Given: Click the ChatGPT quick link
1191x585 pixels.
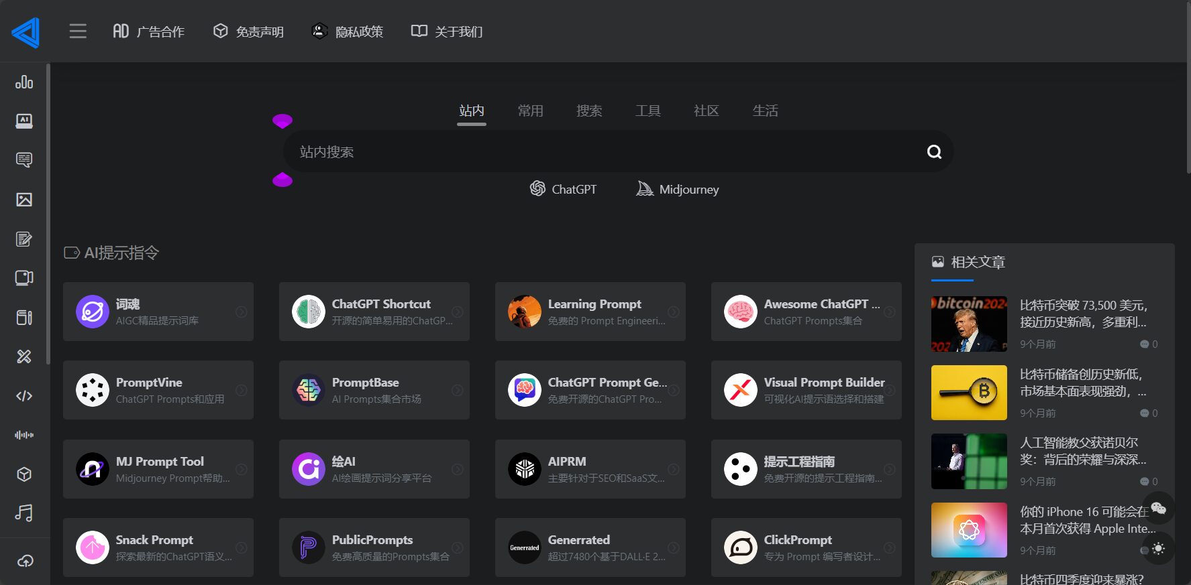Looking at the screenshot, I should (563, 189).
